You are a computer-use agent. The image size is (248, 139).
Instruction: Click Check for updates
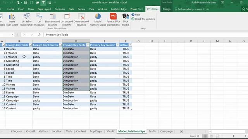[143, 19]
